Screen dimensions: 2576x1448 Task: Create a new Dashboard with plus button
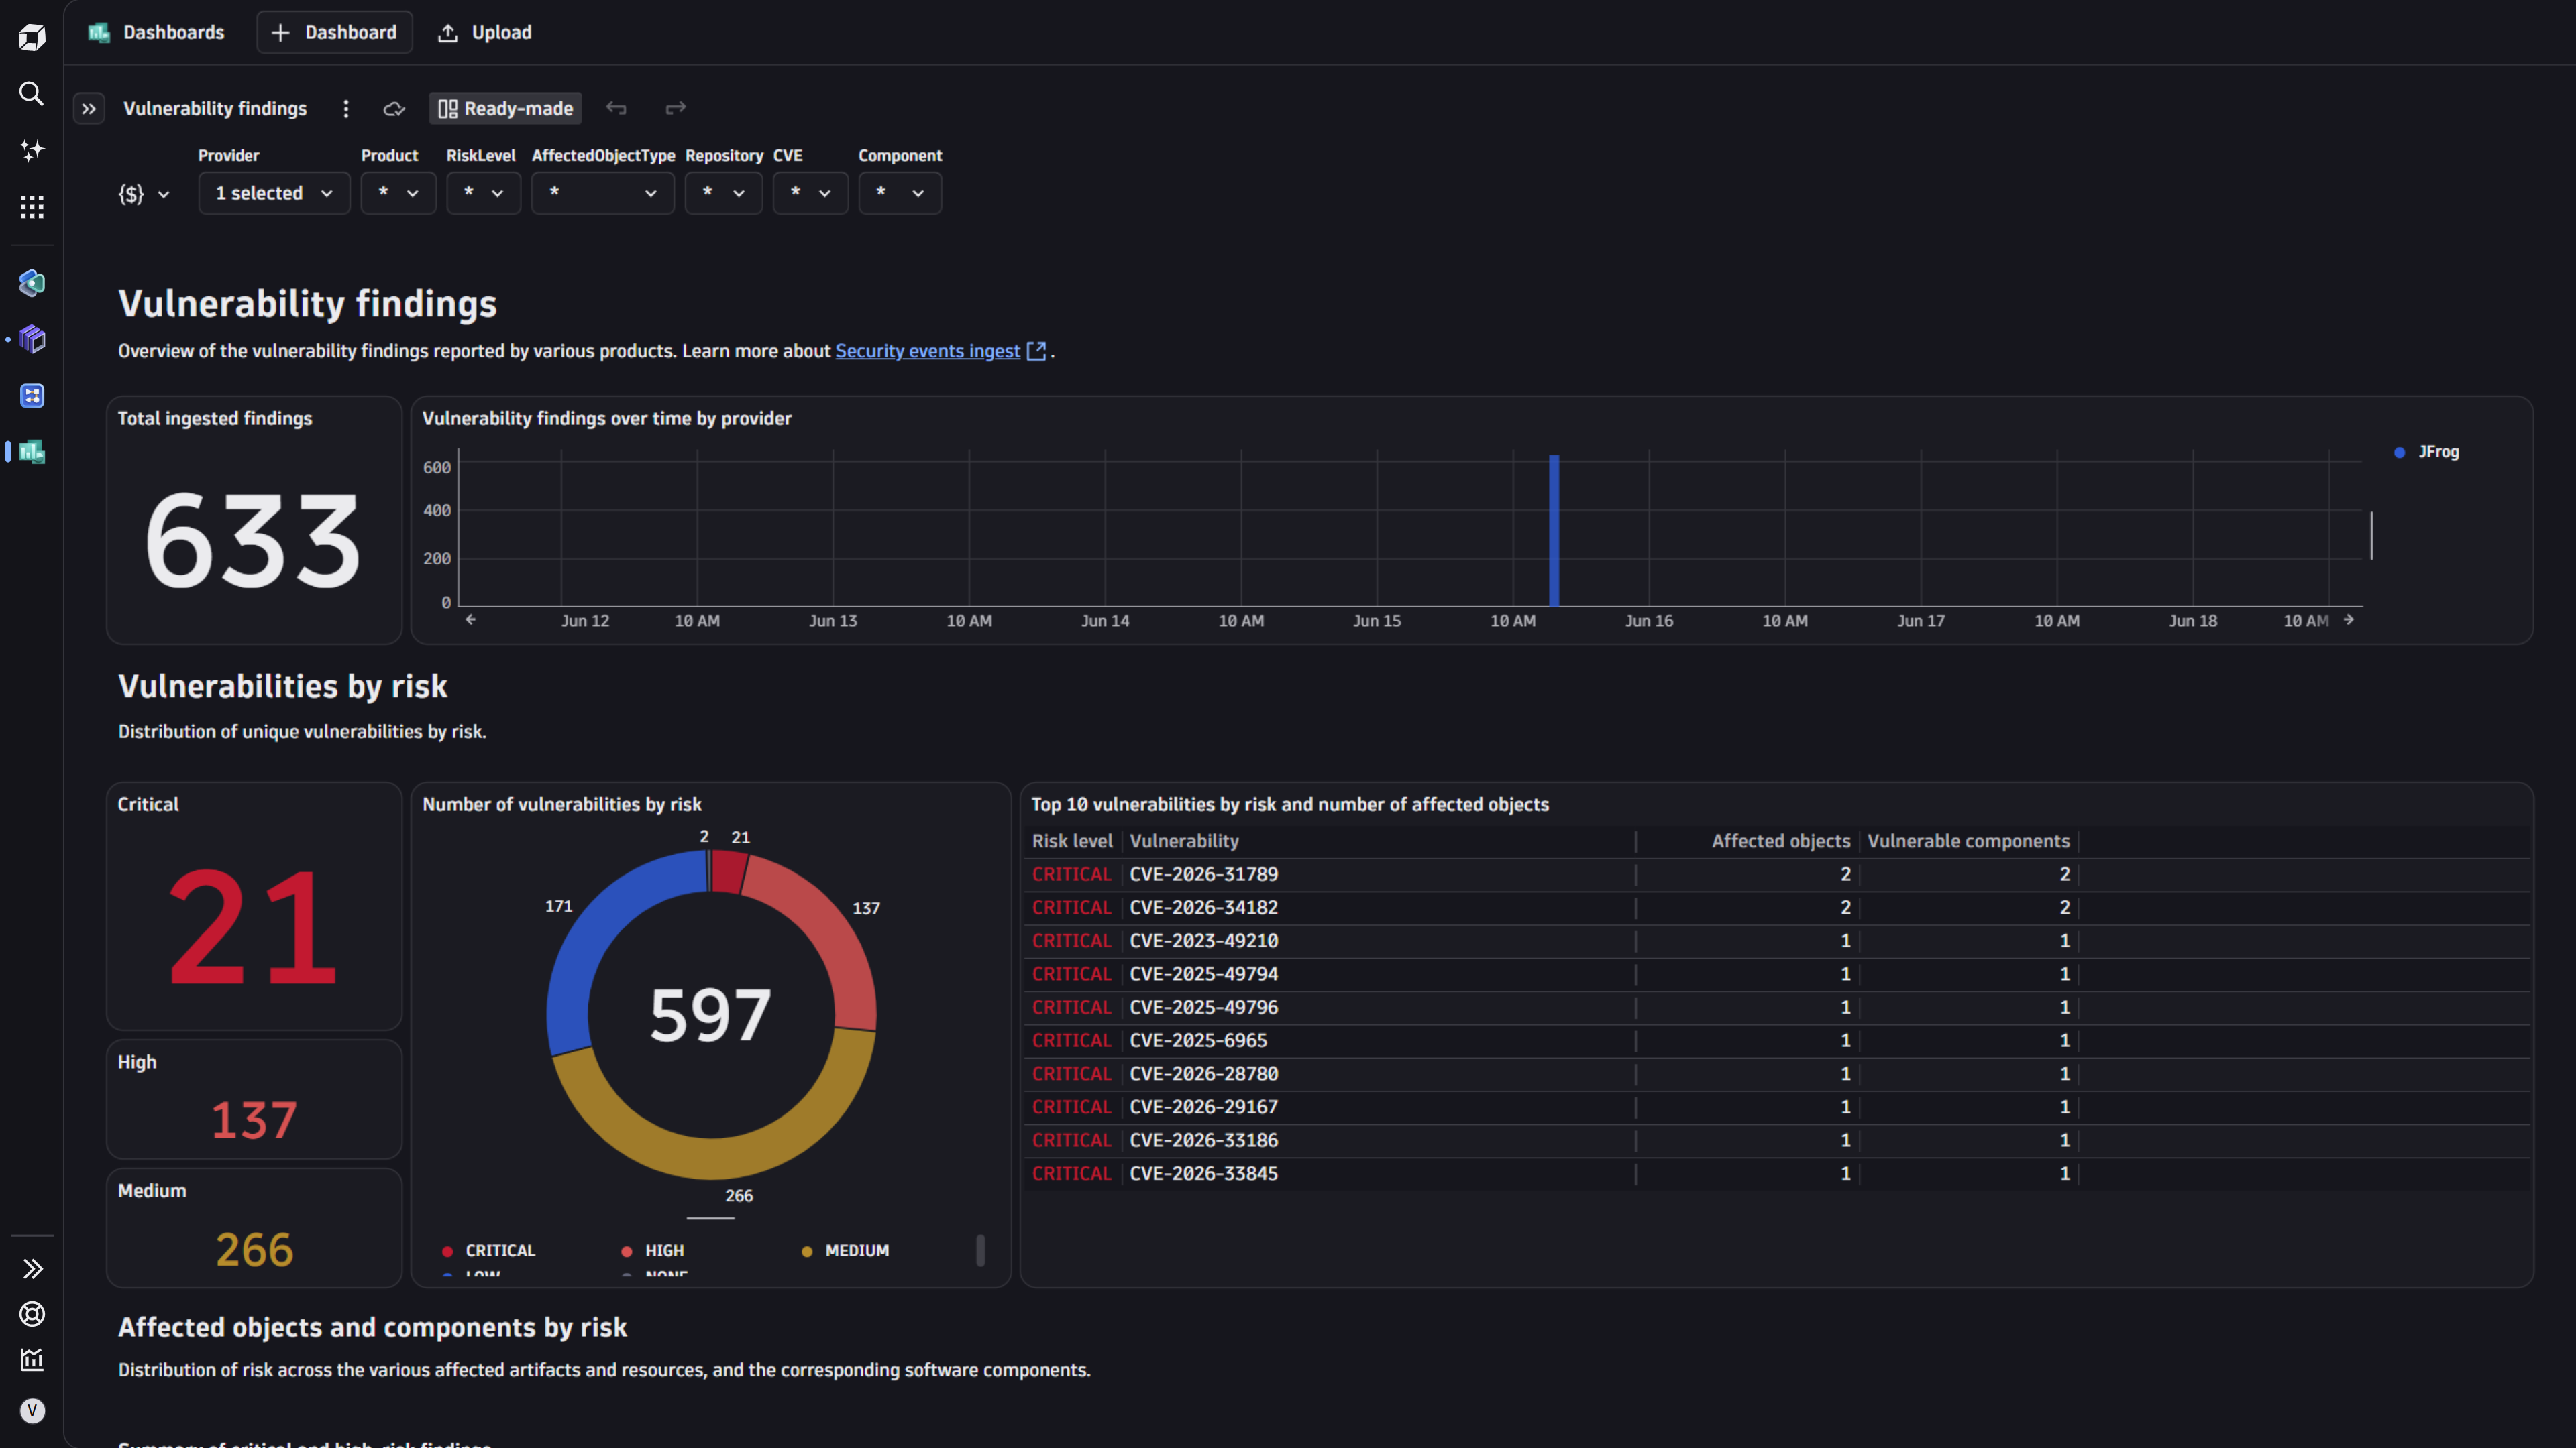[334, 32]
